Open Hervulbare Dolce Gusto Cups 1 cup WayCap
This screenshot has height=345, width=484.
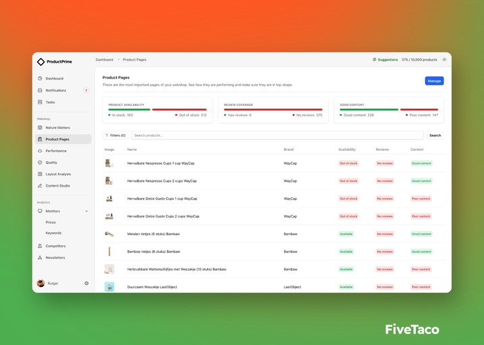pyautogui.click(x=162, y=199)
